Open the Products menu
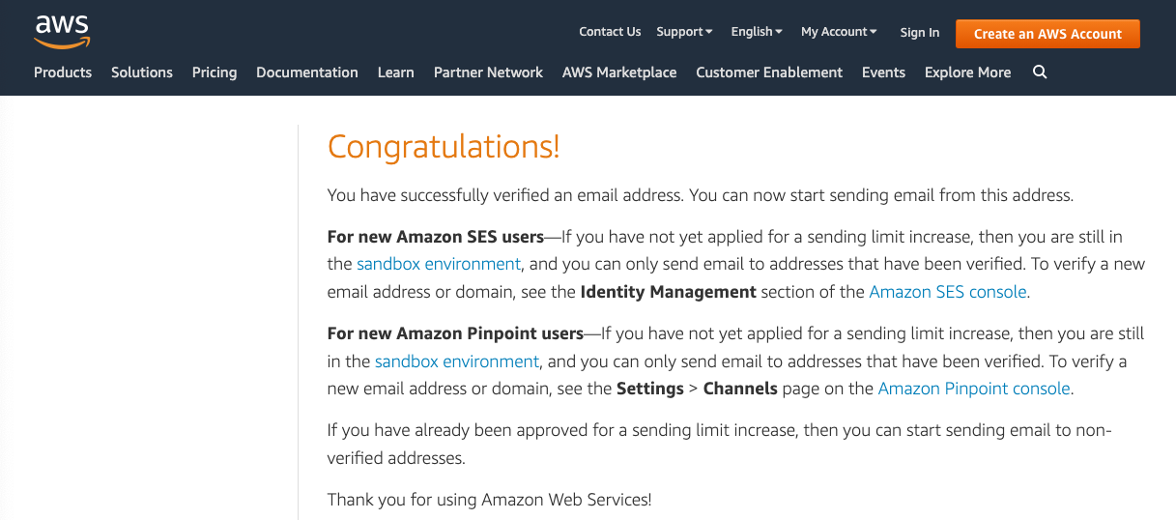 (63, 72)
